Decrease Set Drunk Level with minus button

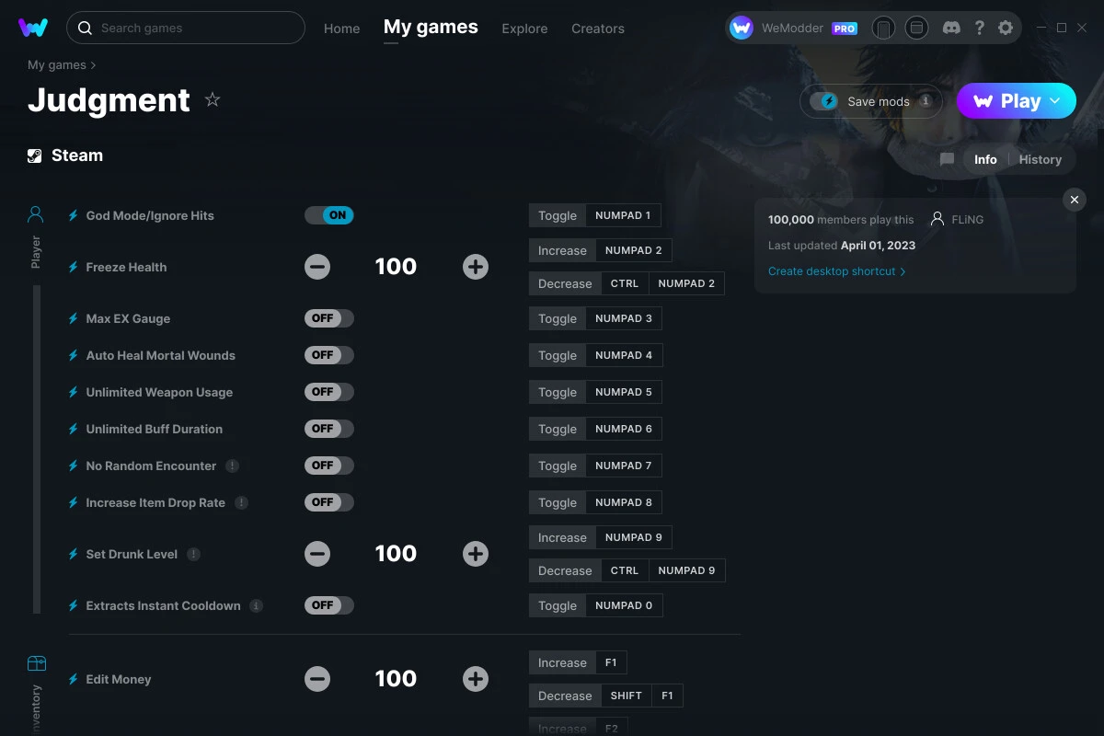tap(317, 554)
